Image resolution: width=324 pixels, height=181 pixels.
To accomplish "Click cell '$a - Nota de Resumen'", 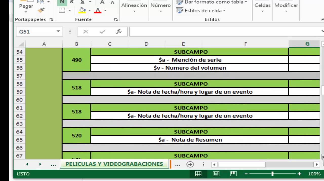I will pos(190,140).
